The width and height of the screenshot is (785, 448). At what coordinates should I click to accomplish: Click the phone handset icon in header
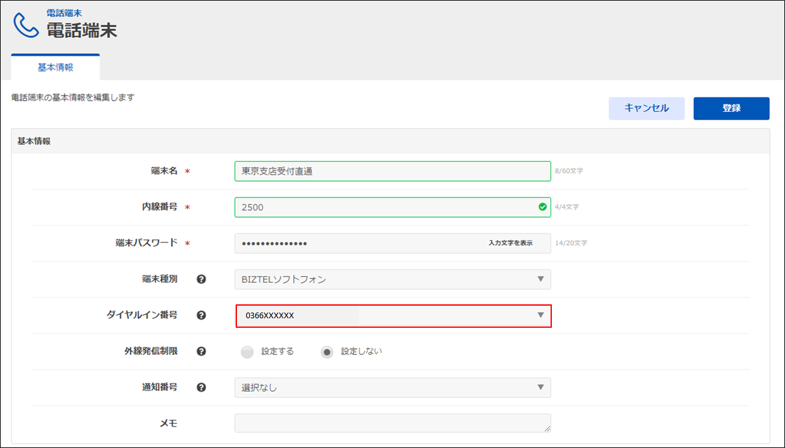click(26, 25)
